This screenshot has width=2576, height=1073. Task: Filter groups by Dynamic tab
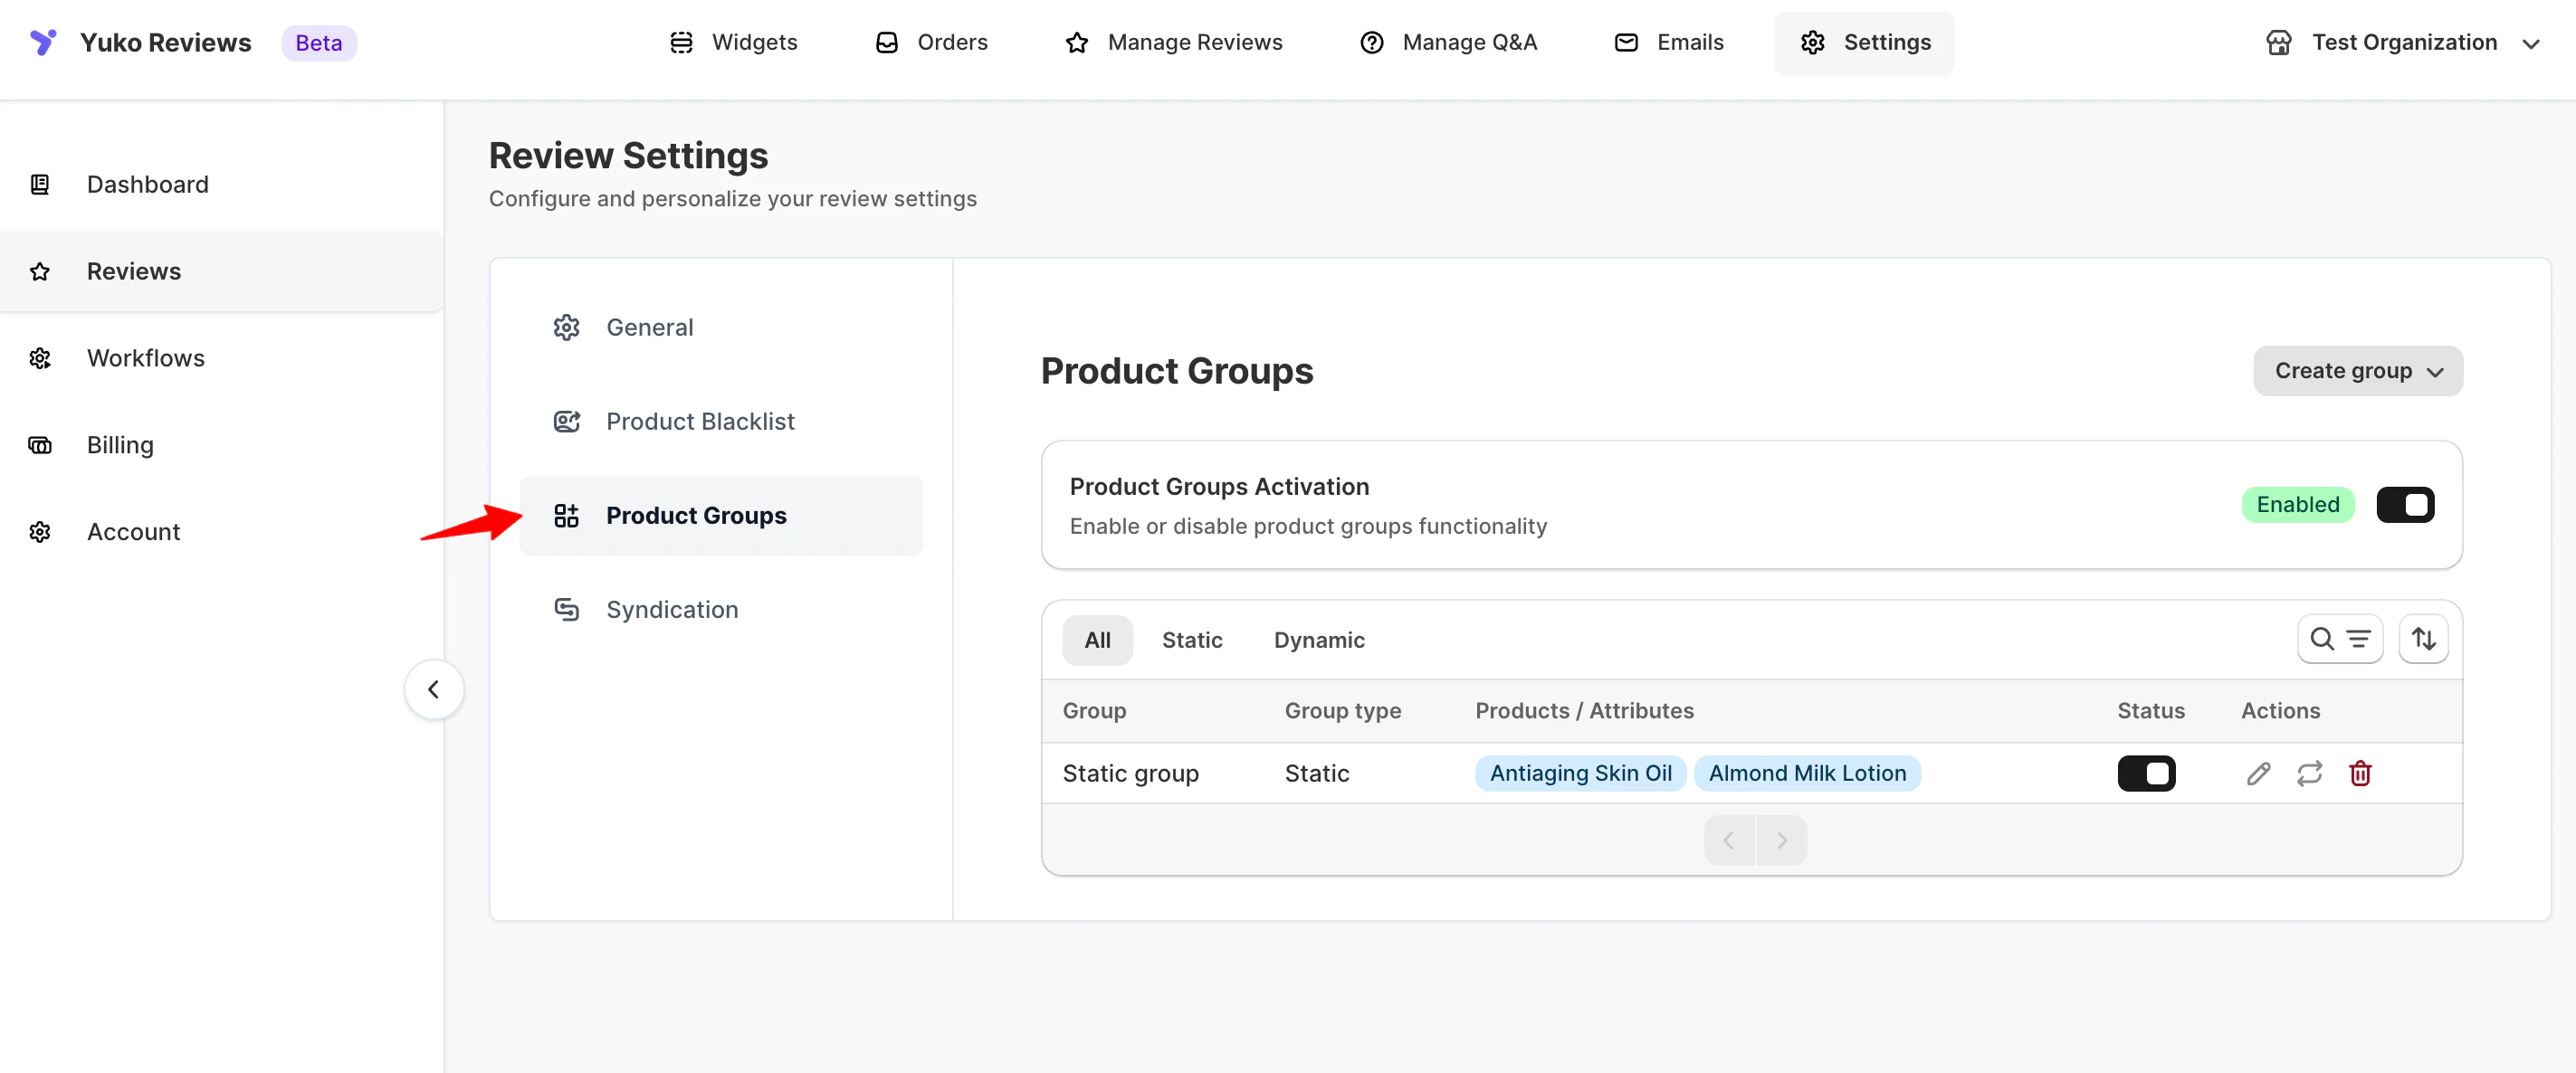(x=1319, y=640)
